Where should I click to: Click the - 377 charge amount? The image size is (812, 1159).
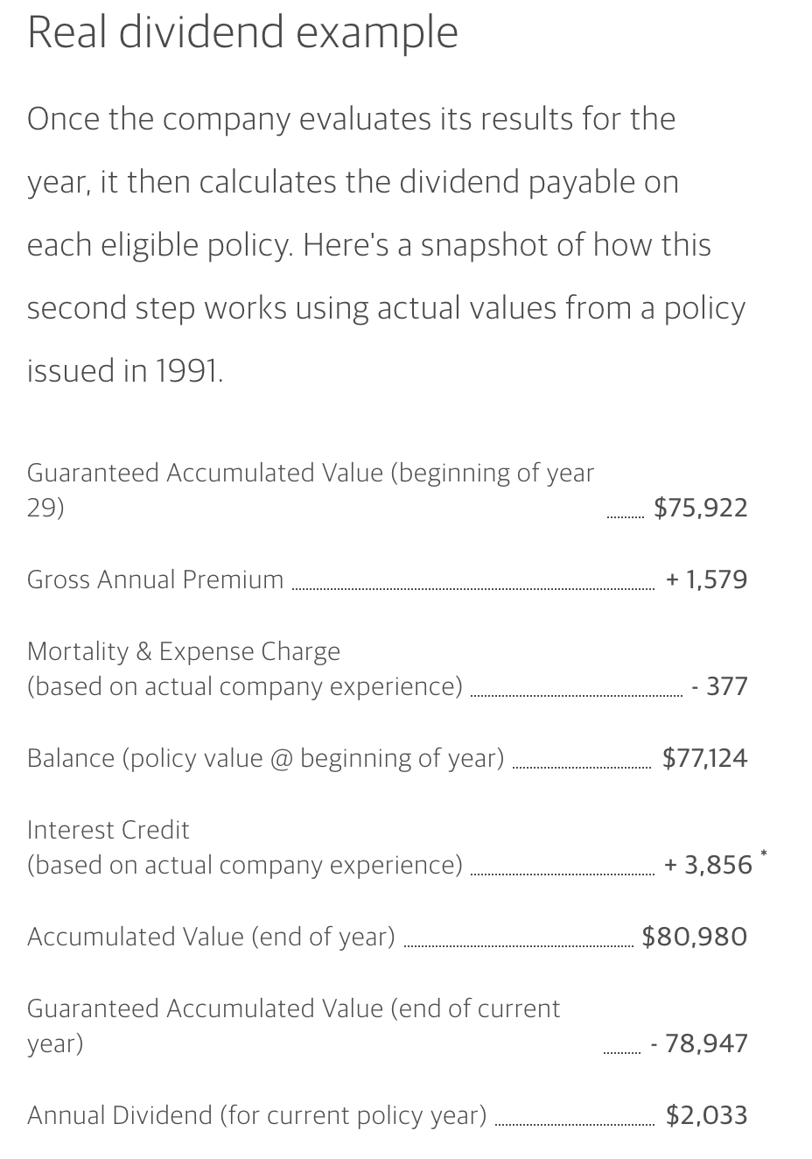click(719, 686)
